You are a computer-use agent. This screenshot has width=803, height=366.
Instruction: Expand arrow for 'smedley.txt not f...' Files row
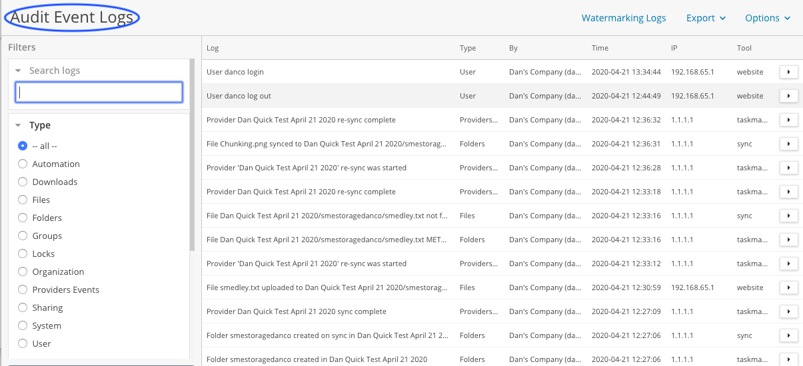tap(788, 216)
